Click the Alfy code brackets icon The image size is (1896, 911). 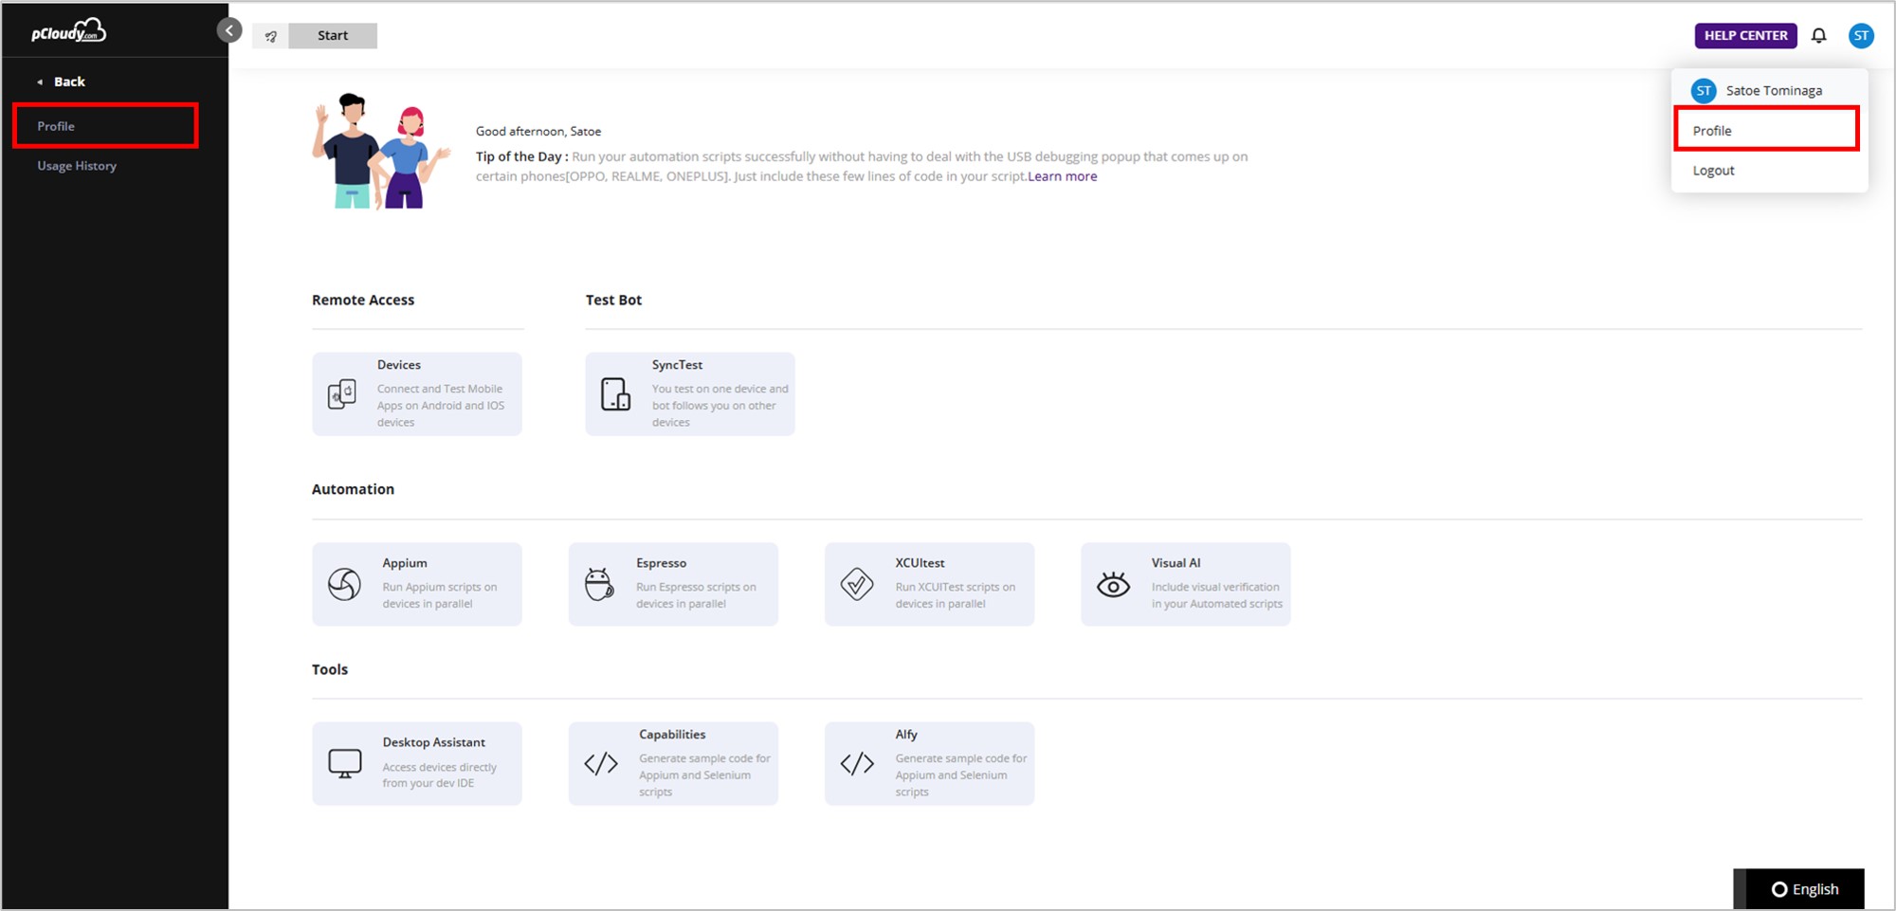(x=857, y=764)
